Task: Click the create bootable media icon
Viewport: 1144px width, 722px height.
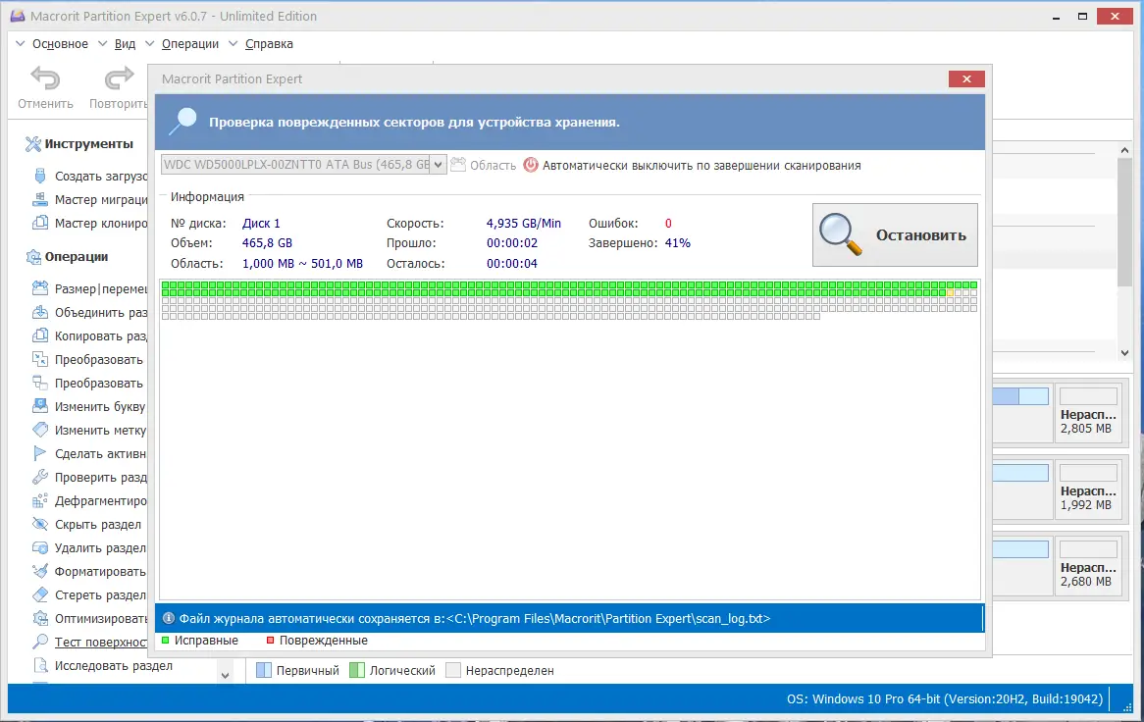Action: coord(40,176)
